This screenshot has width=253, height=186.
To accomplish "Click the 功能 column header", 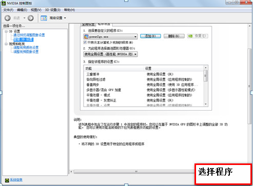I will pos(114,69).
